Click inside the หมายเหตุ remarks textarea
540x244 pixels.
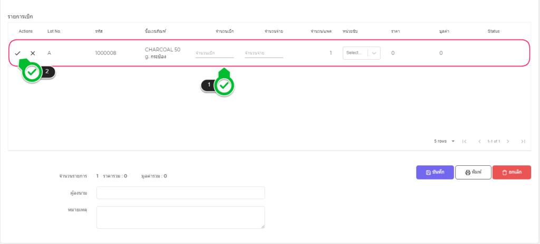point(180,217)
